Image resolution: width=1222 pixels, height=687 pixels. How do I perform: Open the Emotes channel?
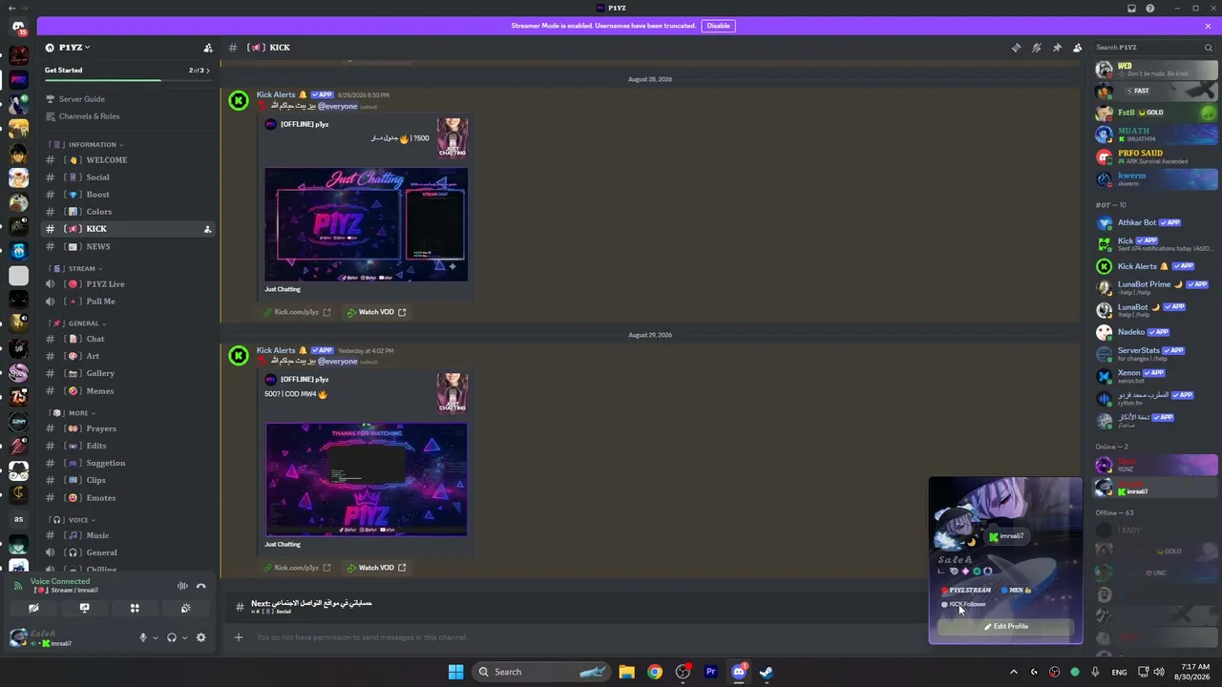(x=127, y=498)
